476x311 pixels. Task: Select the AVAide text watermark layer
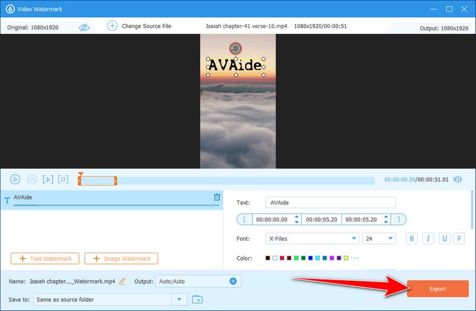click(112, 200)
